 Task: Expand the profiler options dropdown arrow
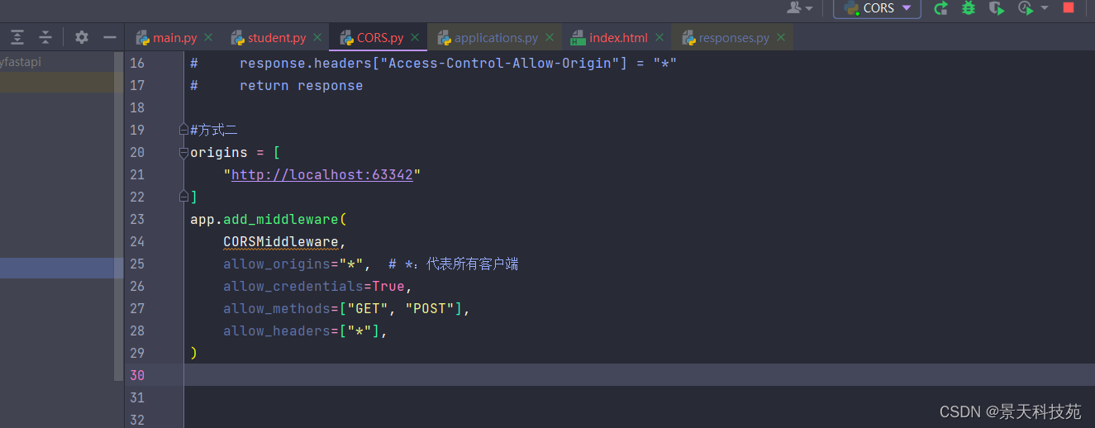pos(1045,8)
